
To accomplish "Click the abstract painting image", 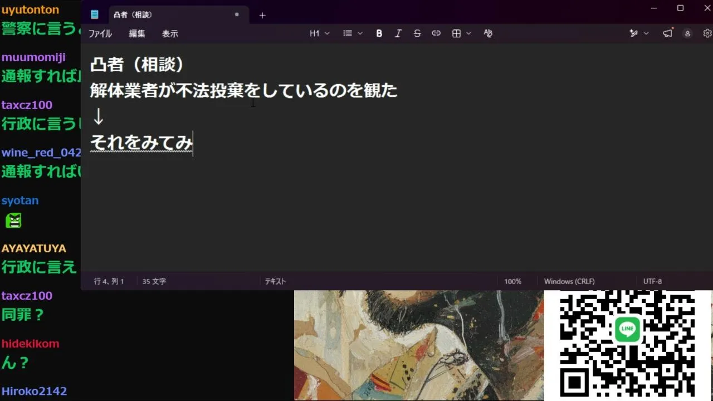I will [x=419, y=345].
